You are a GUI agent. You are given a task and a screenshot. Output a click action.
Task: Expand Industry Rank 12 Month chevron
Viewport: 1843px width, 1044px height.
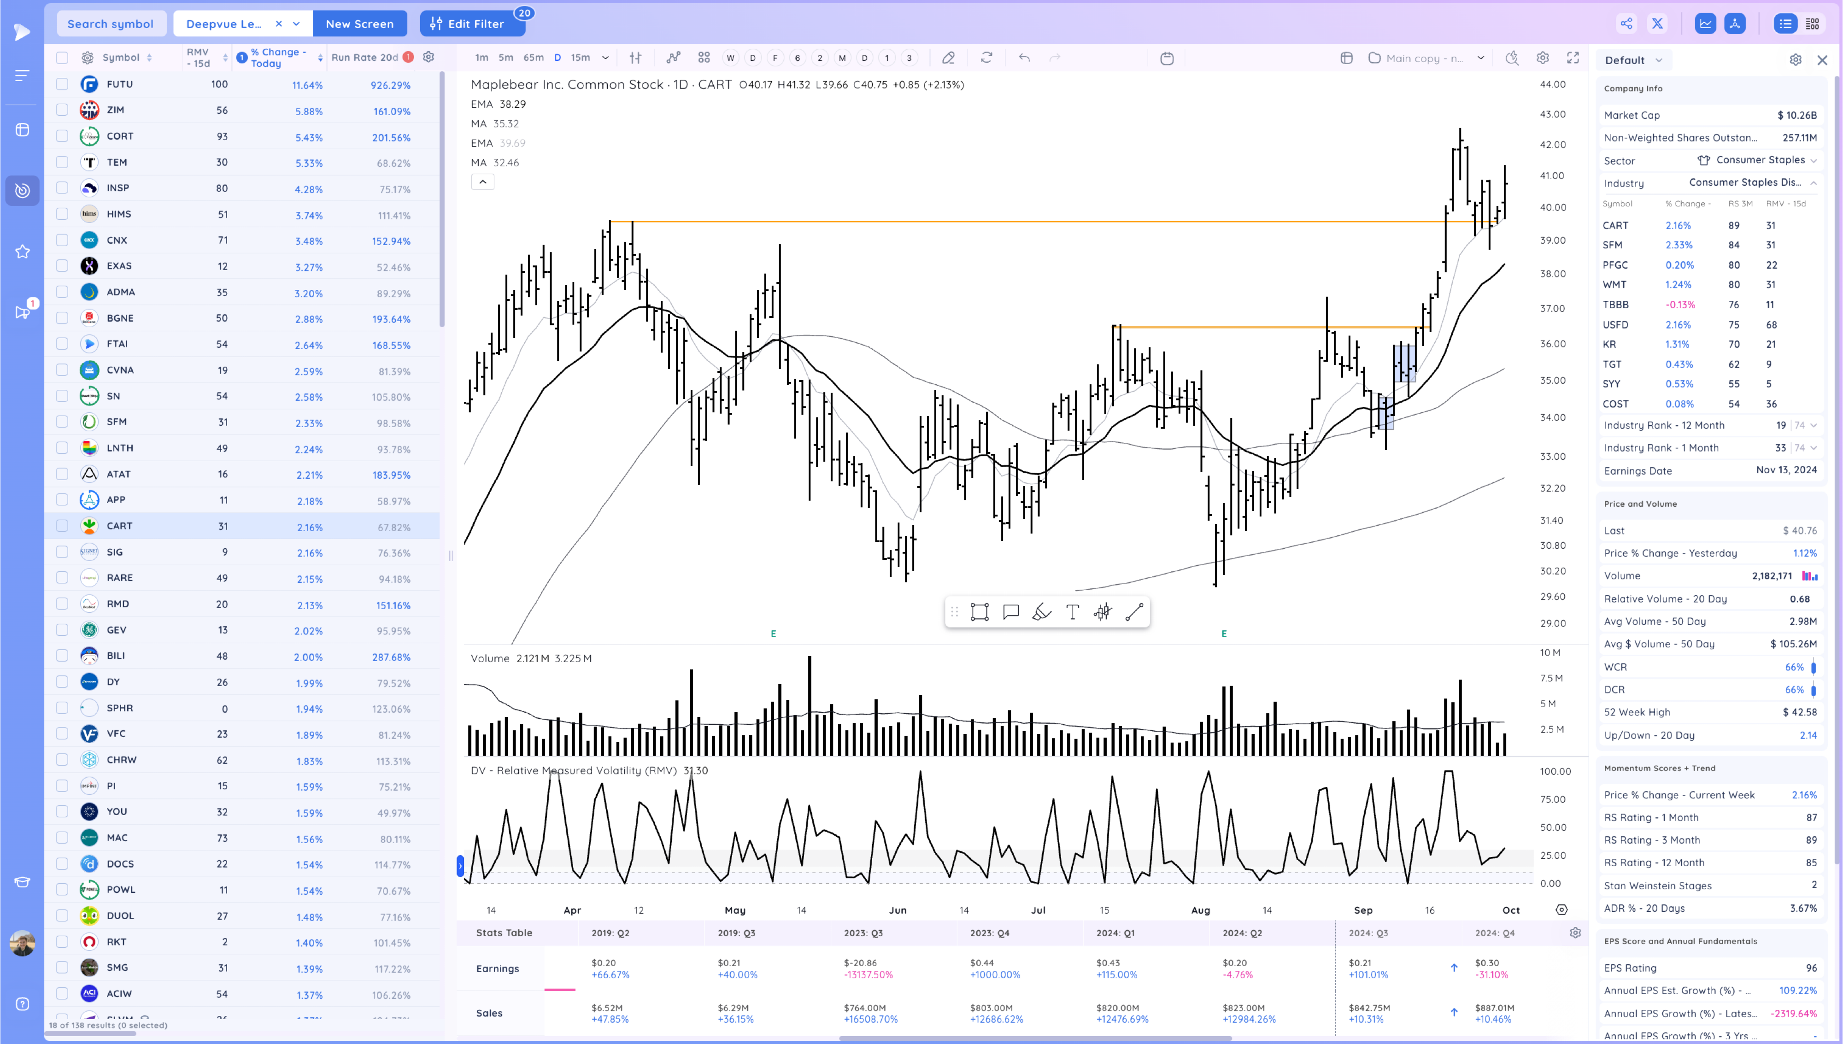coord(1814,425)
